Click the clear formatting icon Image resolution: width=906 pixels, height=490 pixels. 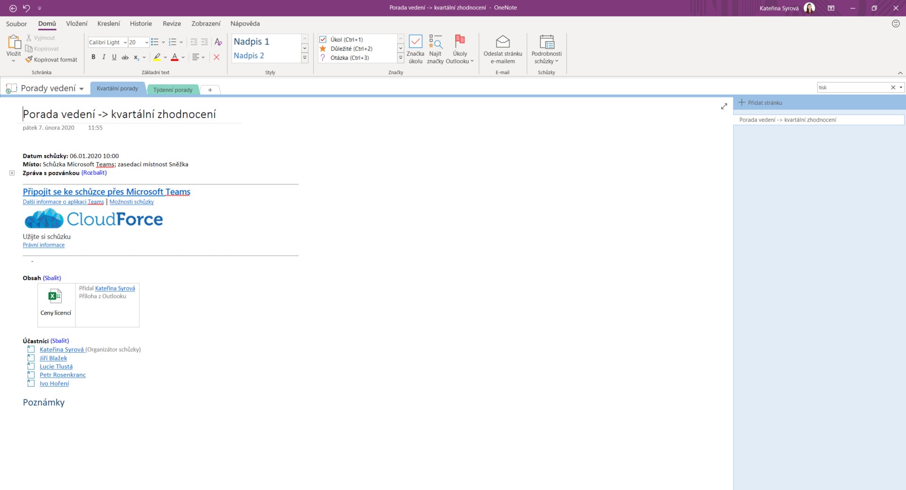click(x=218, y=43)
